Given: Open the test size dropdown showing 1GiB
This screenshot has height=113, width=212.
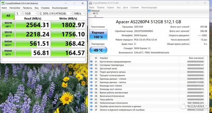Looking at the screenshot, I should 31,13.
